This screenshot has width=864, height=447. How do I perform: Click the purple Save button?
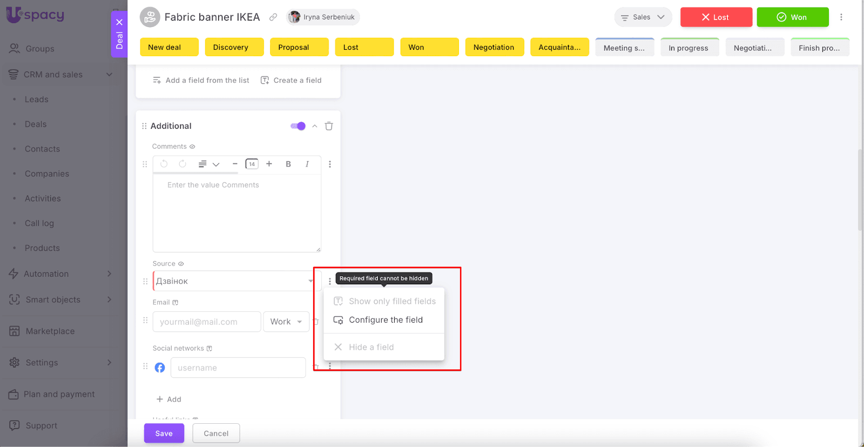pos(164,433)
